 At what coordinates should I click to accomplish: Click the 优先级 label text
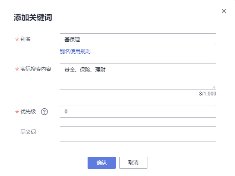point(28,112)
